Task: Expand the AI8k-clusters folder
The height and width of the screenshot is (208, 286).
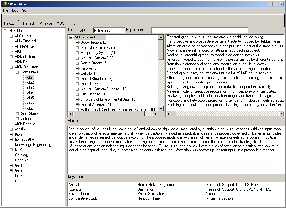Action: tap(11, 57)
